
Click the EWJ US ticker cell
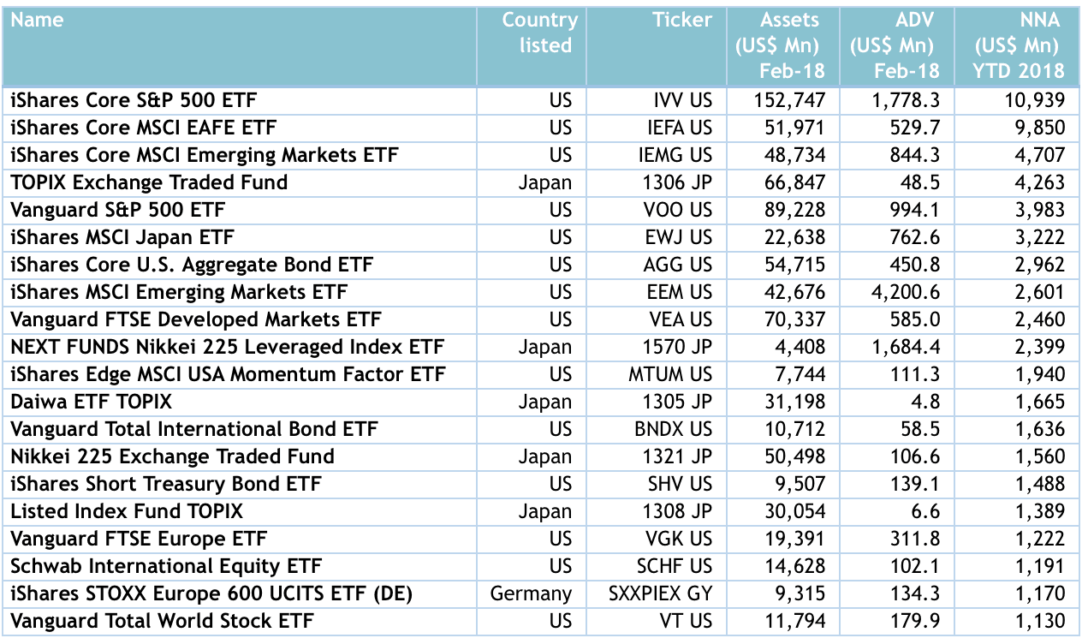[x=680, y=237]
